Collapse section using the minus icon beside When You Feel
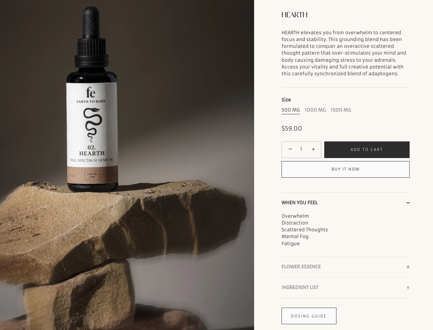 tap(408, 203)
